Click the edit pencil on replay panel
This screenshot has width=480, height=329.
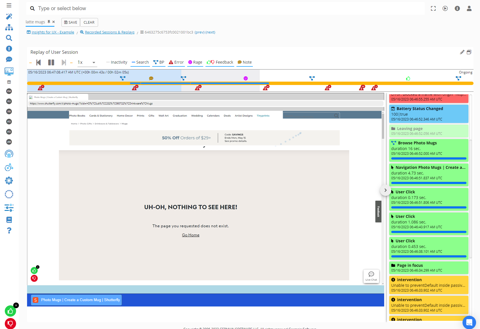tap(462, 52)
